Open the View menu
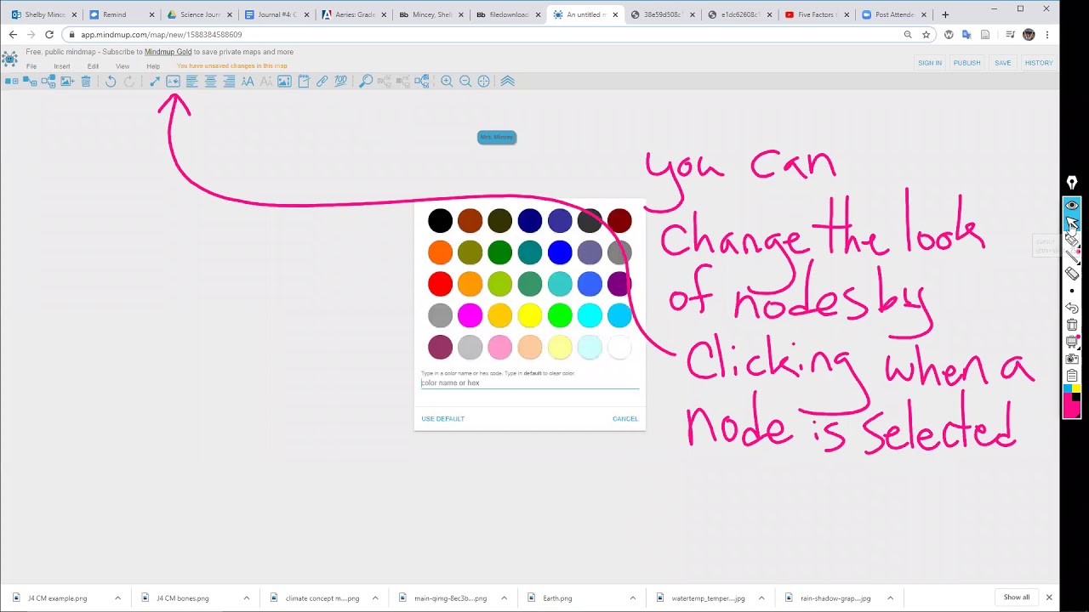 click(123, 66)
